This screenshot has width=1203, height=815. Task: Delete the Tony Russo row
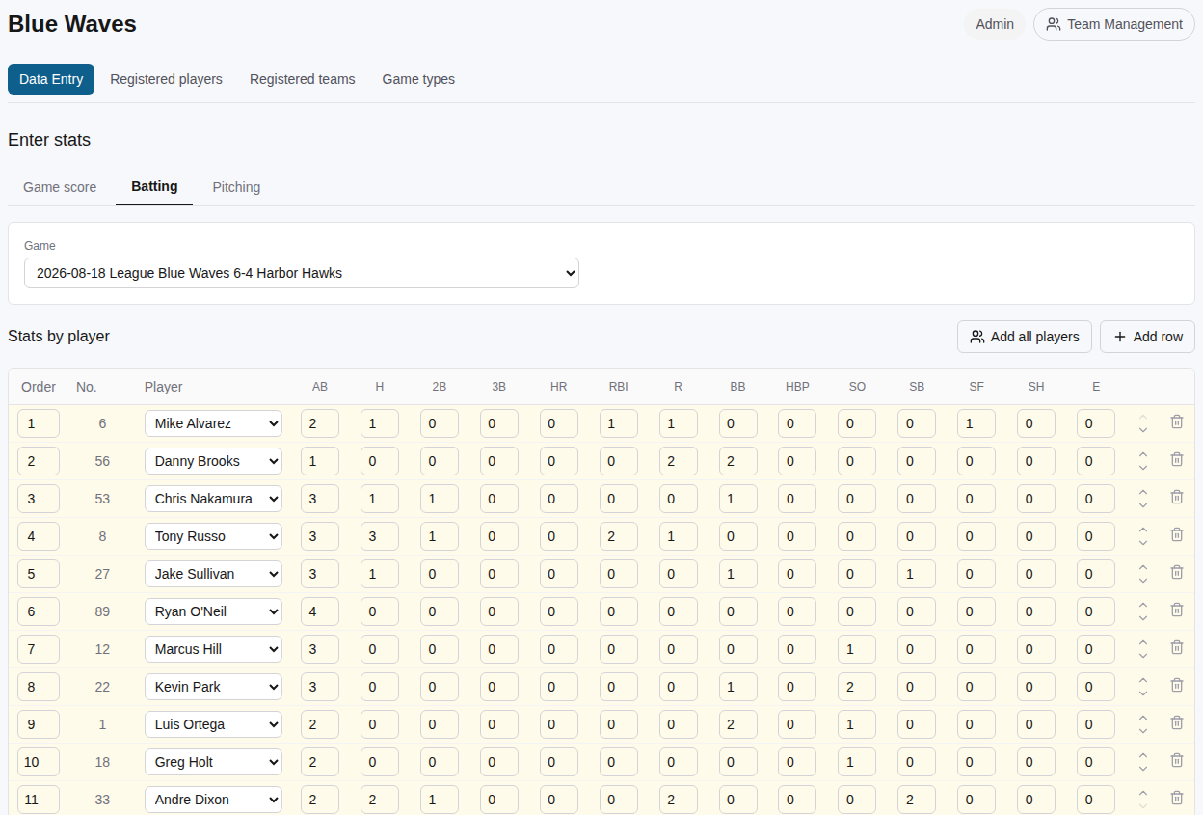[1177, 534]
